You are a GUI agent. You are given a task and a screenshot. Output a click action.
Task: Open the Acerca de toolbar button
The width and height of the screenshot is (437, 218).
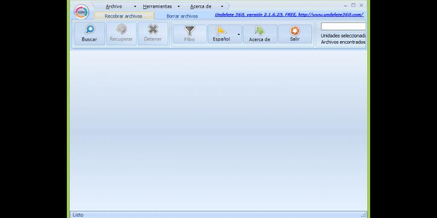click(x=260, y=34)
